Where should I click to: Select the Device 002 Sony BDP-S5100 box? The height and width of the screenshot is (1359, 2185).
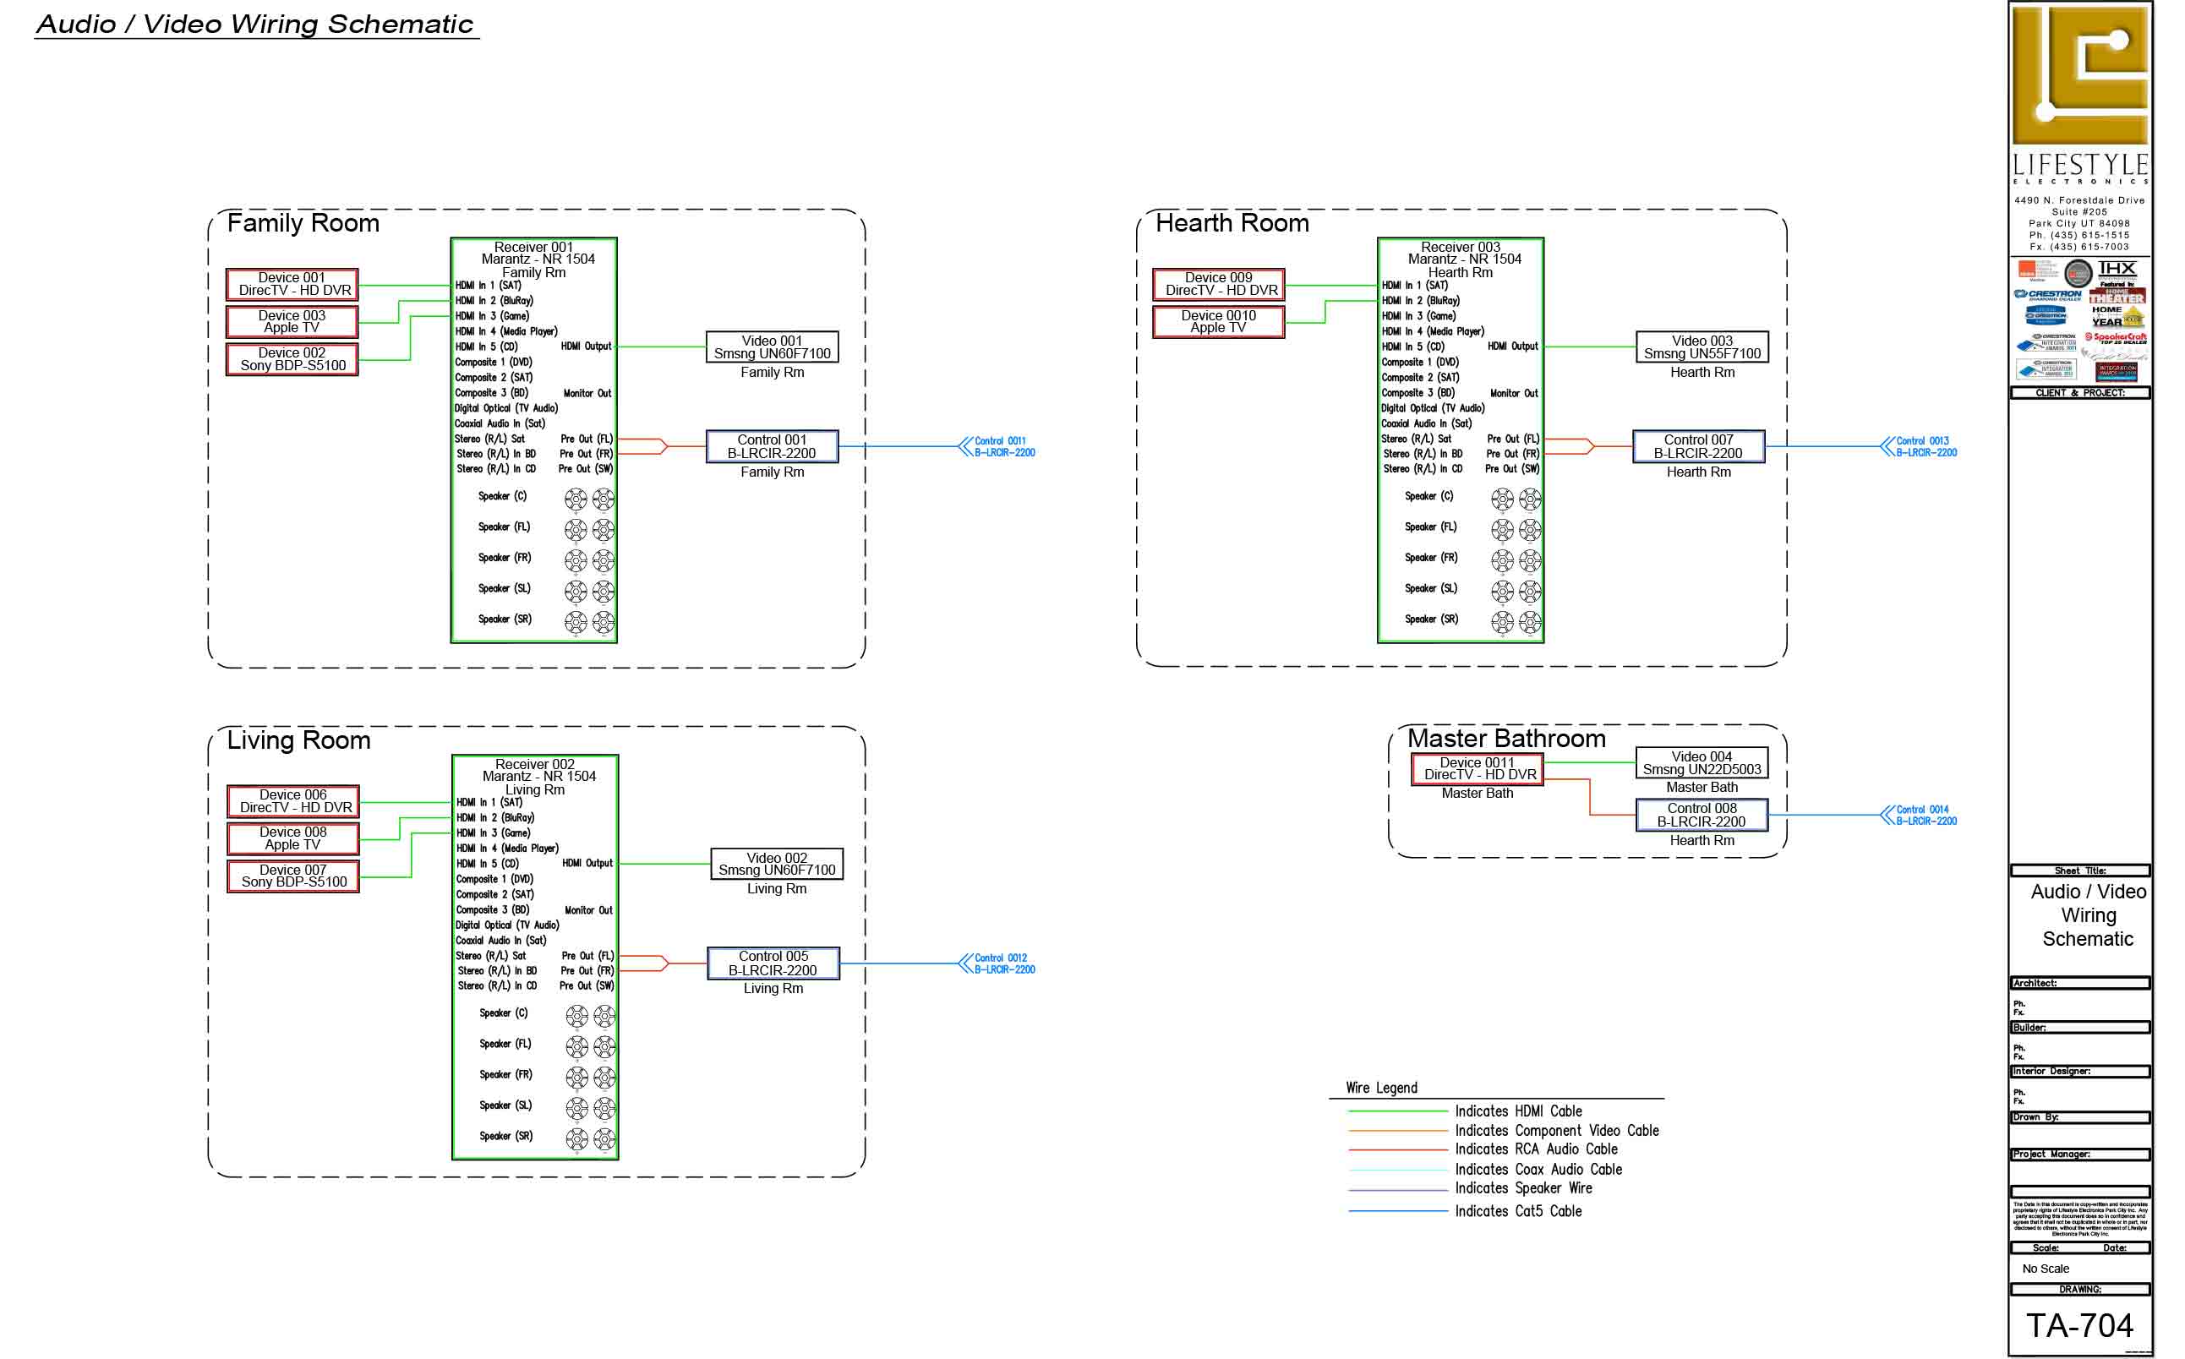pos(292,359)
